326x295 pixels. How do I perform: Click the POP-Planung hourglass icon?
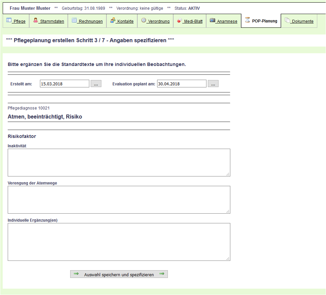[x=247, y=20]
